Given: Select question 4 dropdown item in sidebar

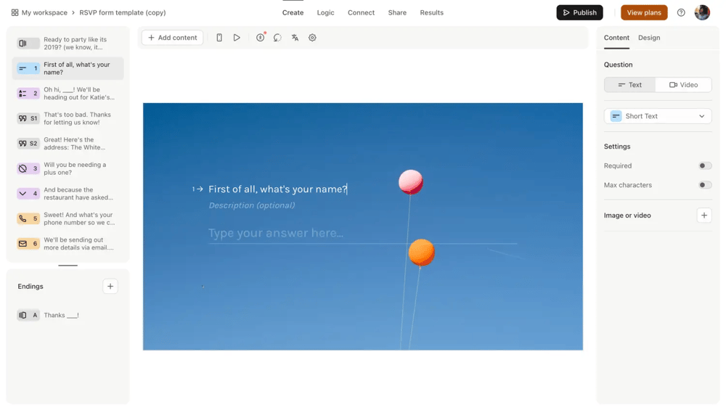Looking at the screenshot, I should [x=68, y=194].
